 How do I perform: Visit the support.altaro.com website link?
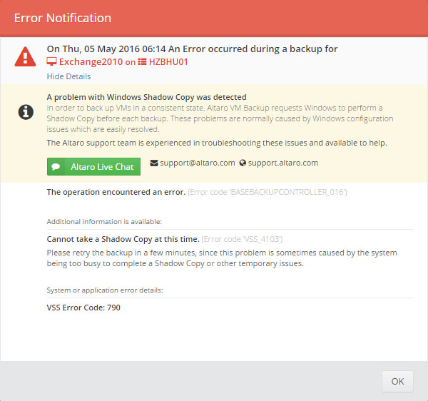[x=283, y=163]
